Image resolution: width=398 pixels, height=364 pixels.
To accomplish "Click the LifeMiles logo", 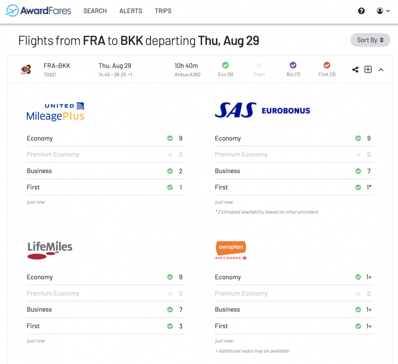I will pyautogui.click(x=50, y=250).
